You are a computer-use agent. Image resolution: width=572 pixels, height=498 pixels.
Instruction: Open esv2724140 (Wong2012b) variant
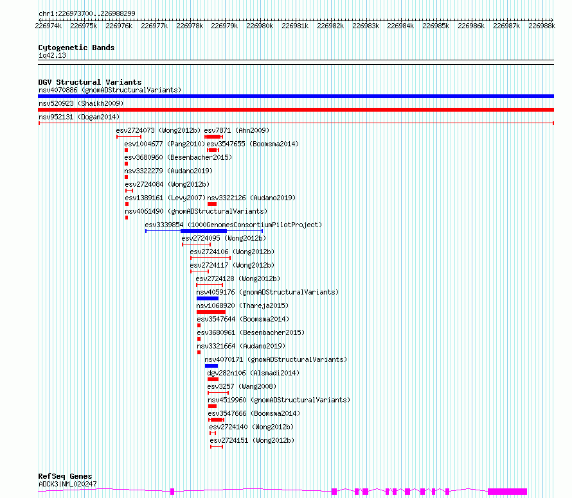pyautogui.click(x=251, y=427)
